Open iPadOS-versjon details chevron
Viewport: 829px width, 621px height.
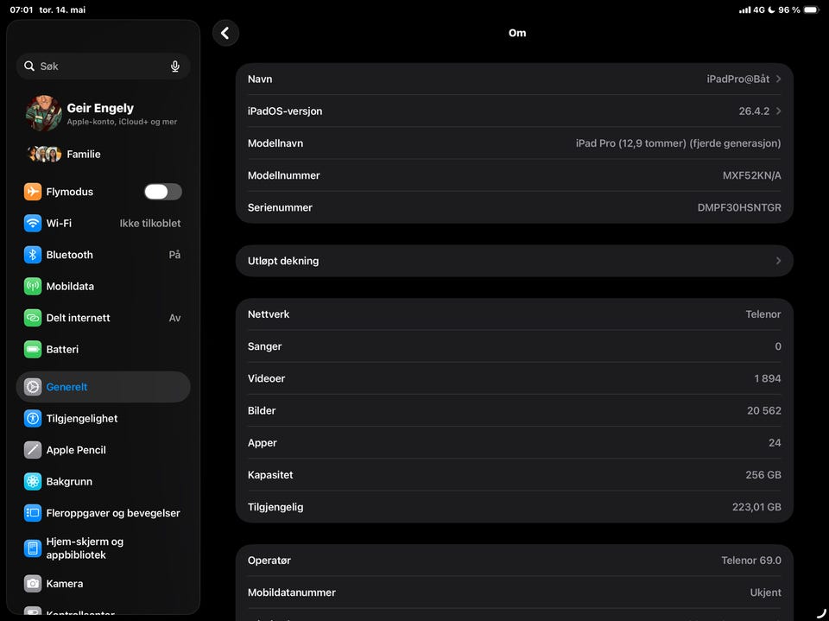[778, 111]
